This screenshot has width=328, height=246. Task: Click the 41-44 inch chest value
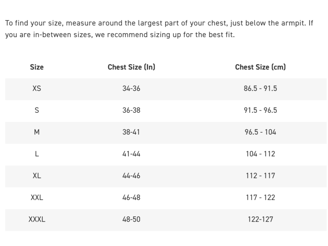[x=131, y=154]
